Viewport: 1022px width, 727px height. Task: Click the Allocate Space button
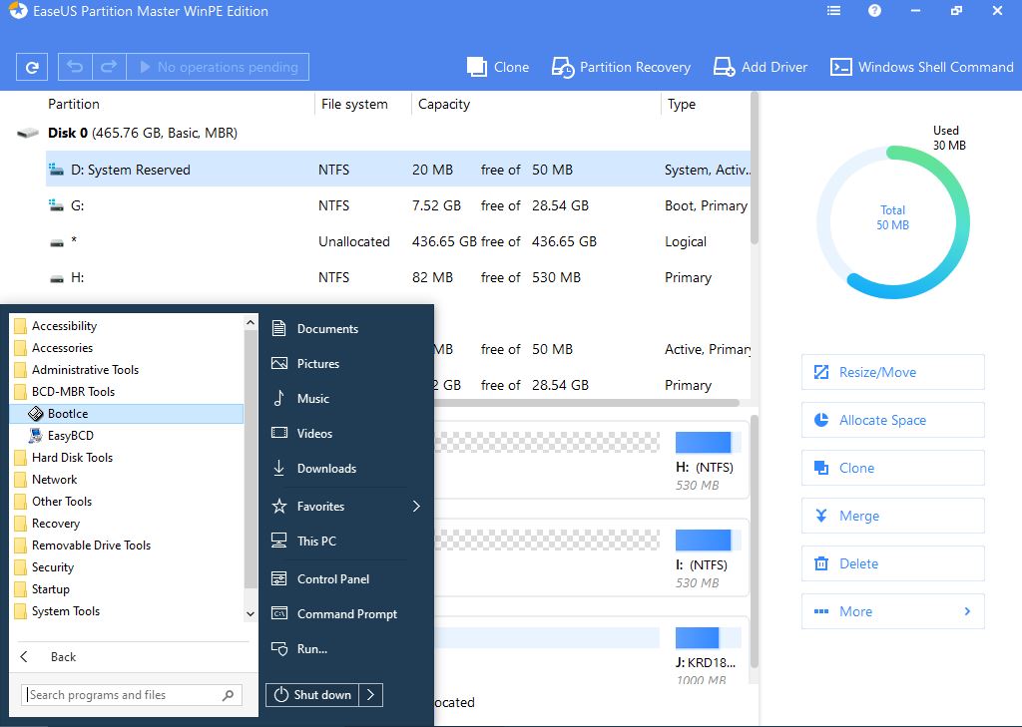(x=892, y=420)
